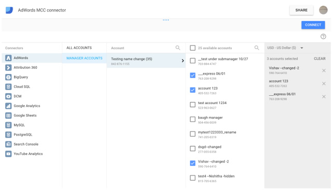The image size is (332, 190).
Task: Click the Vishav --changed -2 name in selected panel
Action: [284, 68]
